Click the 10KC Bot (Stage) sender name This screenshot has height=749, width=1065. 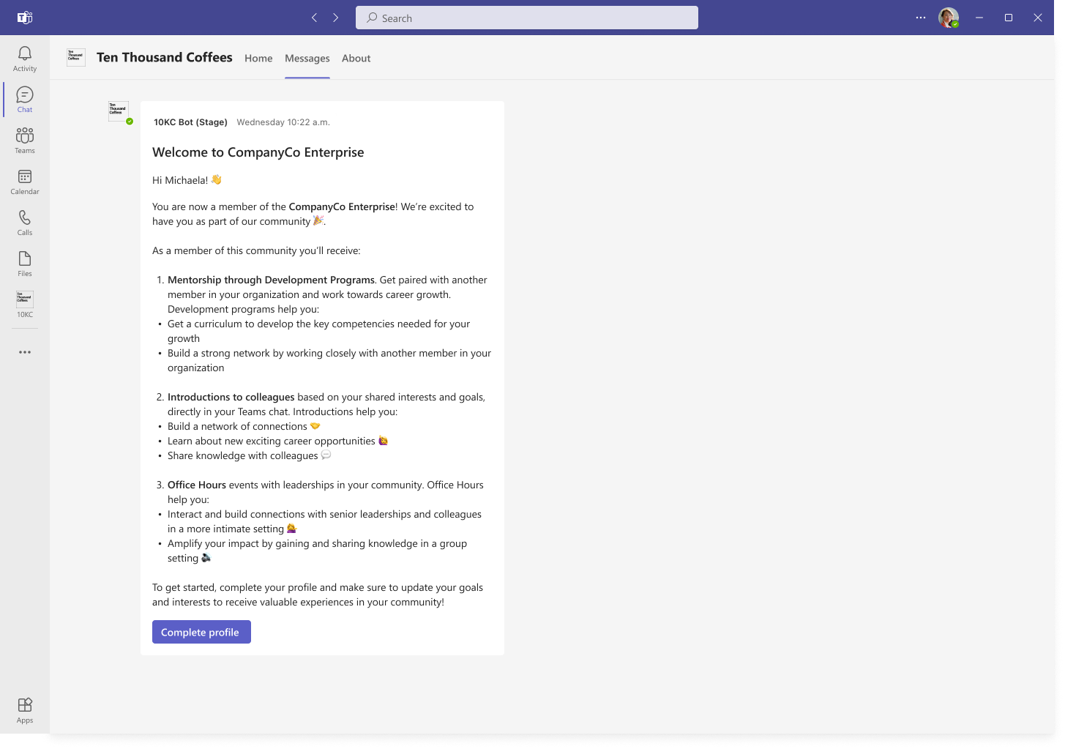pyautogui.click(x=190, y=122)
